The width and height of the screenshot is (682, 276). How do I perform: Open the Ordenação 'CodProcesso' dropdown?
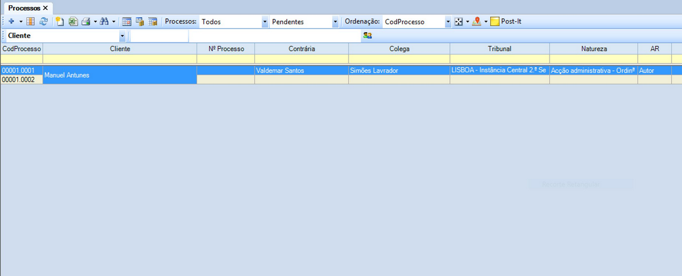click(x=448, y=22)
